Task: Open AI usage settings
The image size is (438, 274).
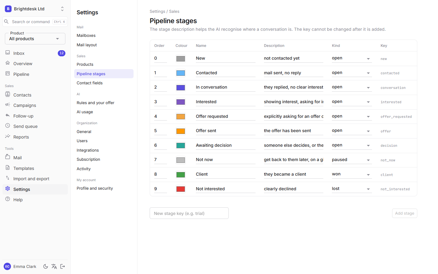Action: click(x=104, y=112)
